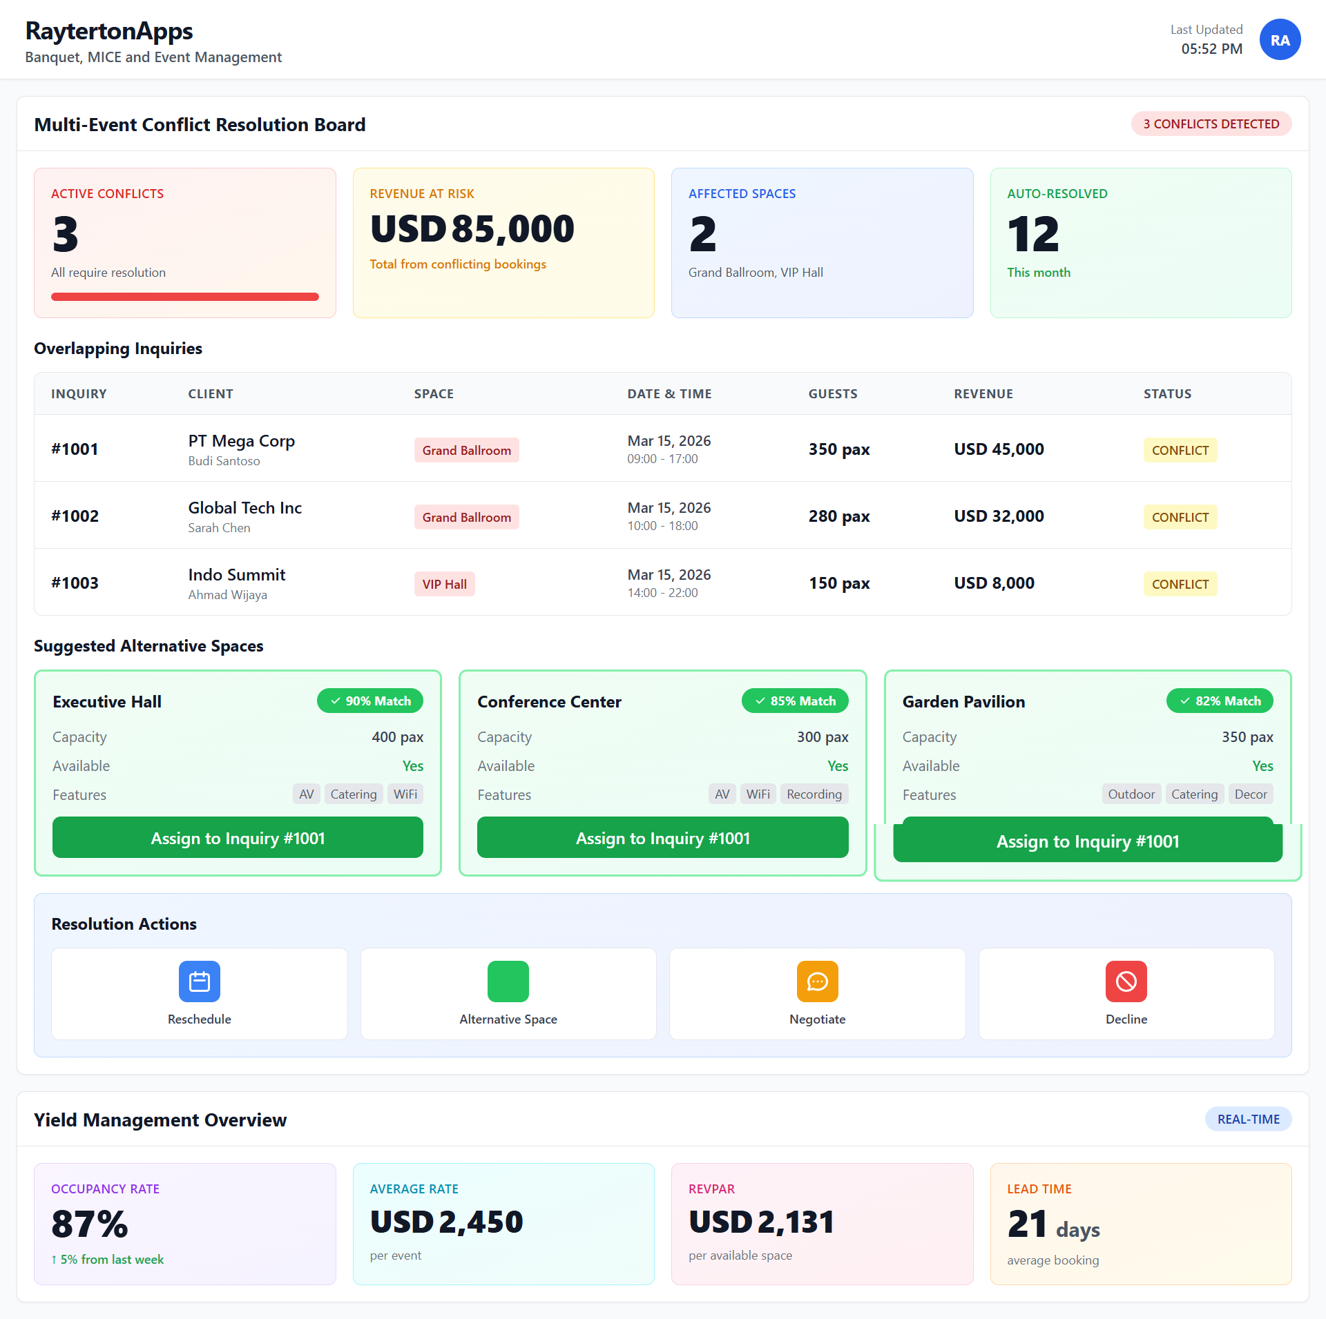Image resolution: width=1326 pixels, height=1319 pixels.
Task: Click the REAL-TIME badge
Action: (x=1248, y=1119)
